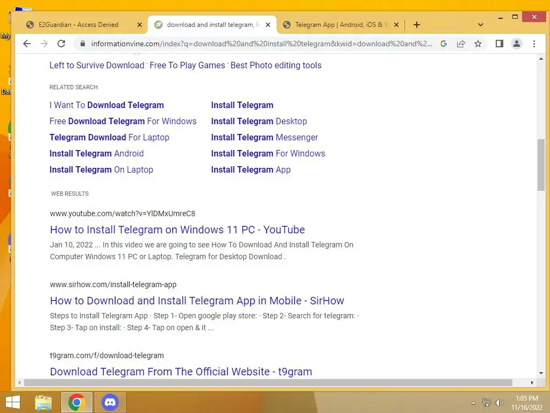
Task: Switch to E2Guardian - Access Denied tab
Action: 78,25
